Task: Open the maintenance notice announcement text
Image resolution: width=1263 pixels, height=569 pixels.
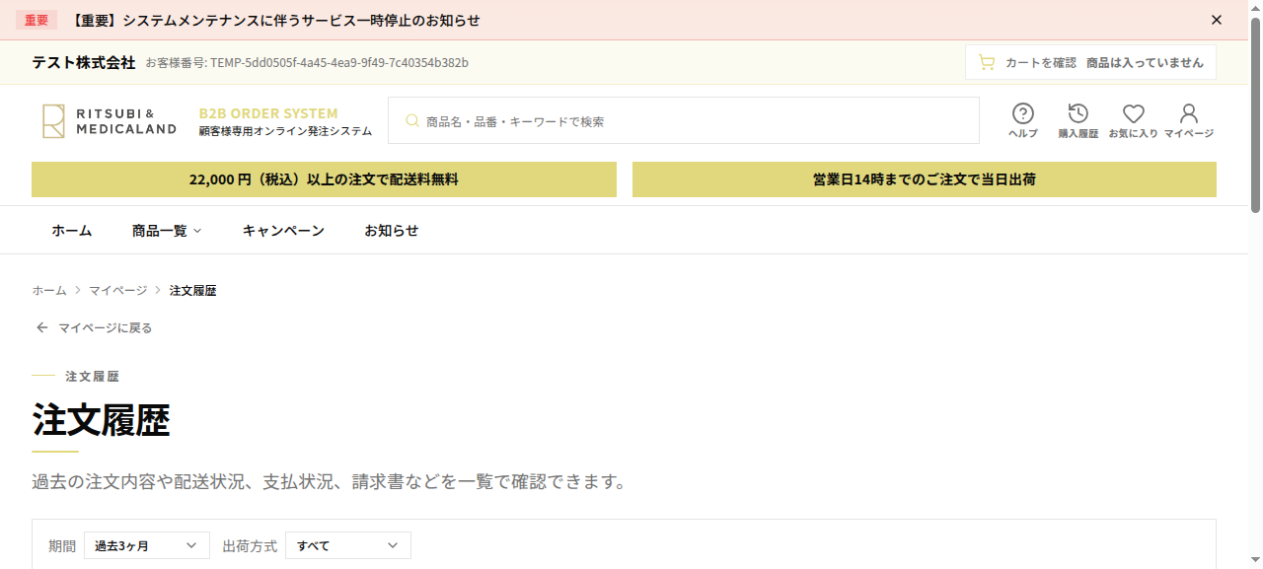Action: (x=275, y=20)
